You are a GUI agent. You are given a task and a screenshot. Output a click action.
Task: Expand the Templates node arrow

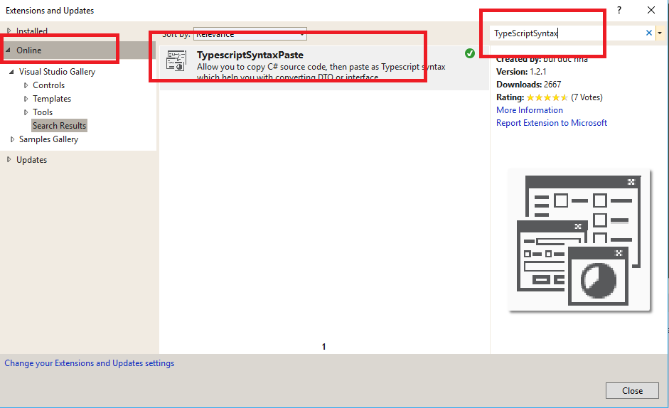coord(26,99)
